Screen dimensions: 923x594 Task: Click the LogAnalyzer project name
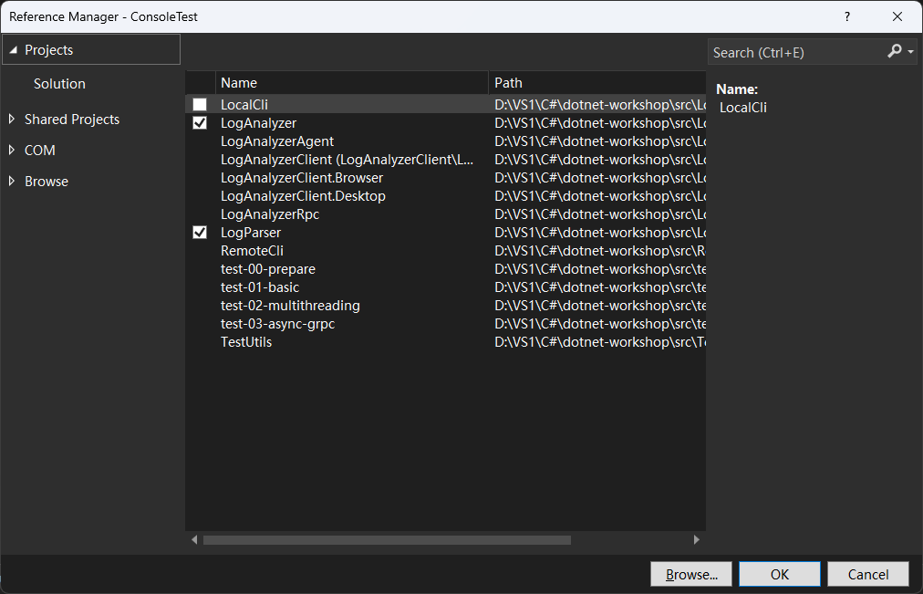pos(258,123)
